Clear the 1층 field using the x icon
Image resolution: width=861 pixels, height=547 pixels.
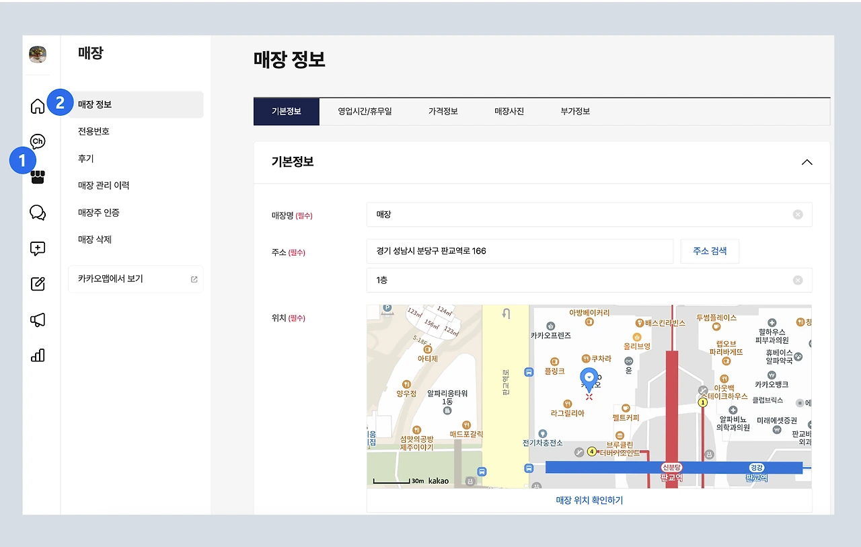(x=798, y=280)
